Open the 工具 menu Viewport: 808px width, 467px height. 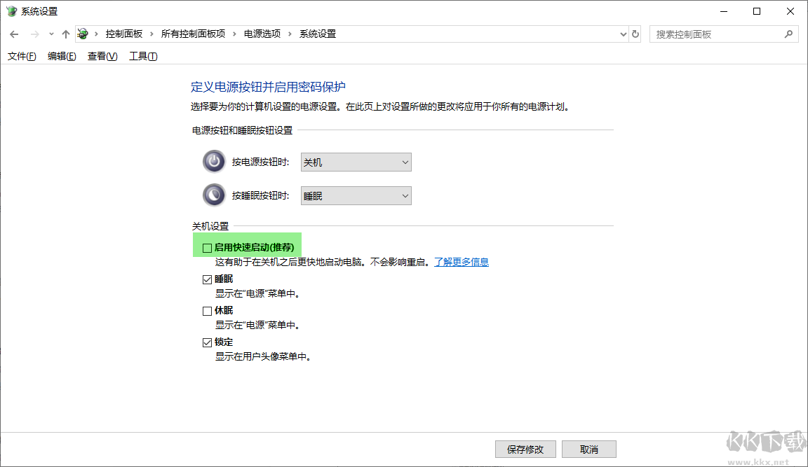(142, 56)
